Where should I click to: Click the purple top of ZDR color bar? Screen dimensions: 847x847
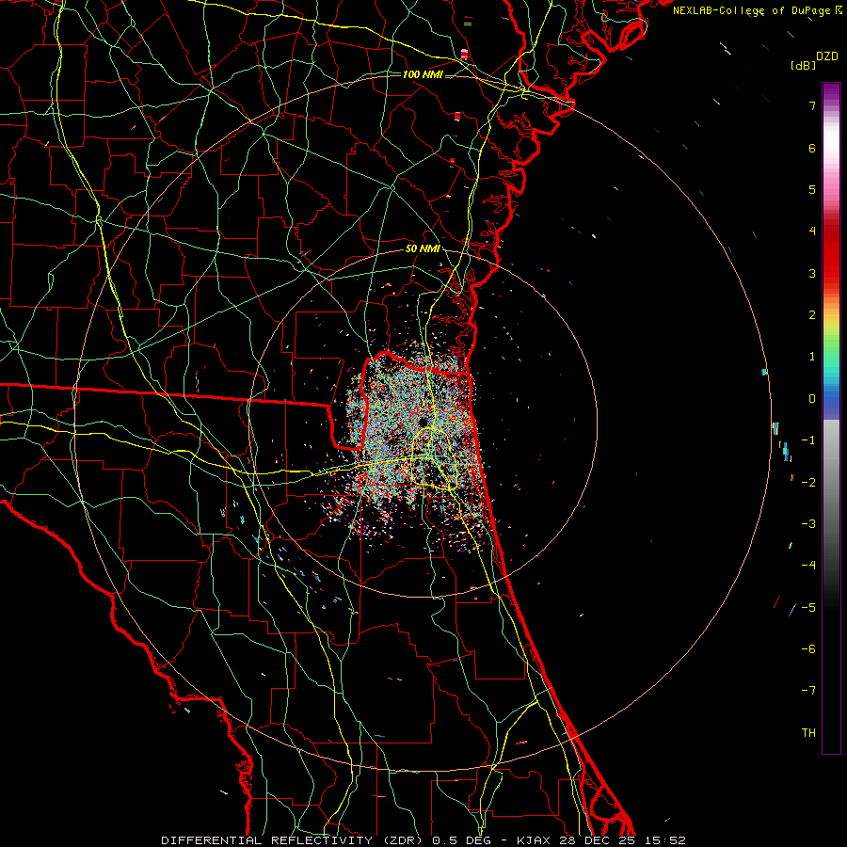point(831,92)
